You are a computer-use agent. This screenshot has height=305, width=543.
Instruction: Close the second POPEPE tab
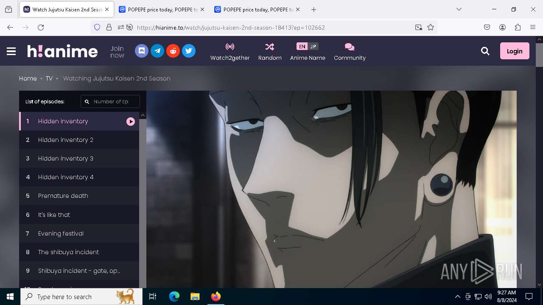(x=297, y=9)
